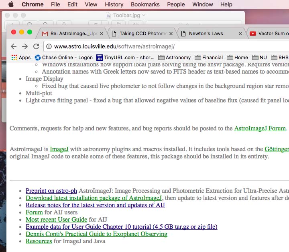Viewport: 289px width, 252px height.
Task: View site information icon in address bar
Action: pyautogui.click(x=49, y=46)
